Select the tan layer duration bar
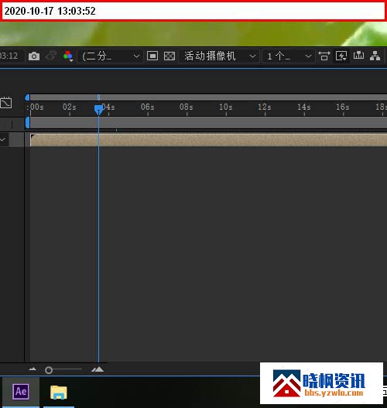The width and height of the screenshot is (387, 408). [x=208, y=140]
